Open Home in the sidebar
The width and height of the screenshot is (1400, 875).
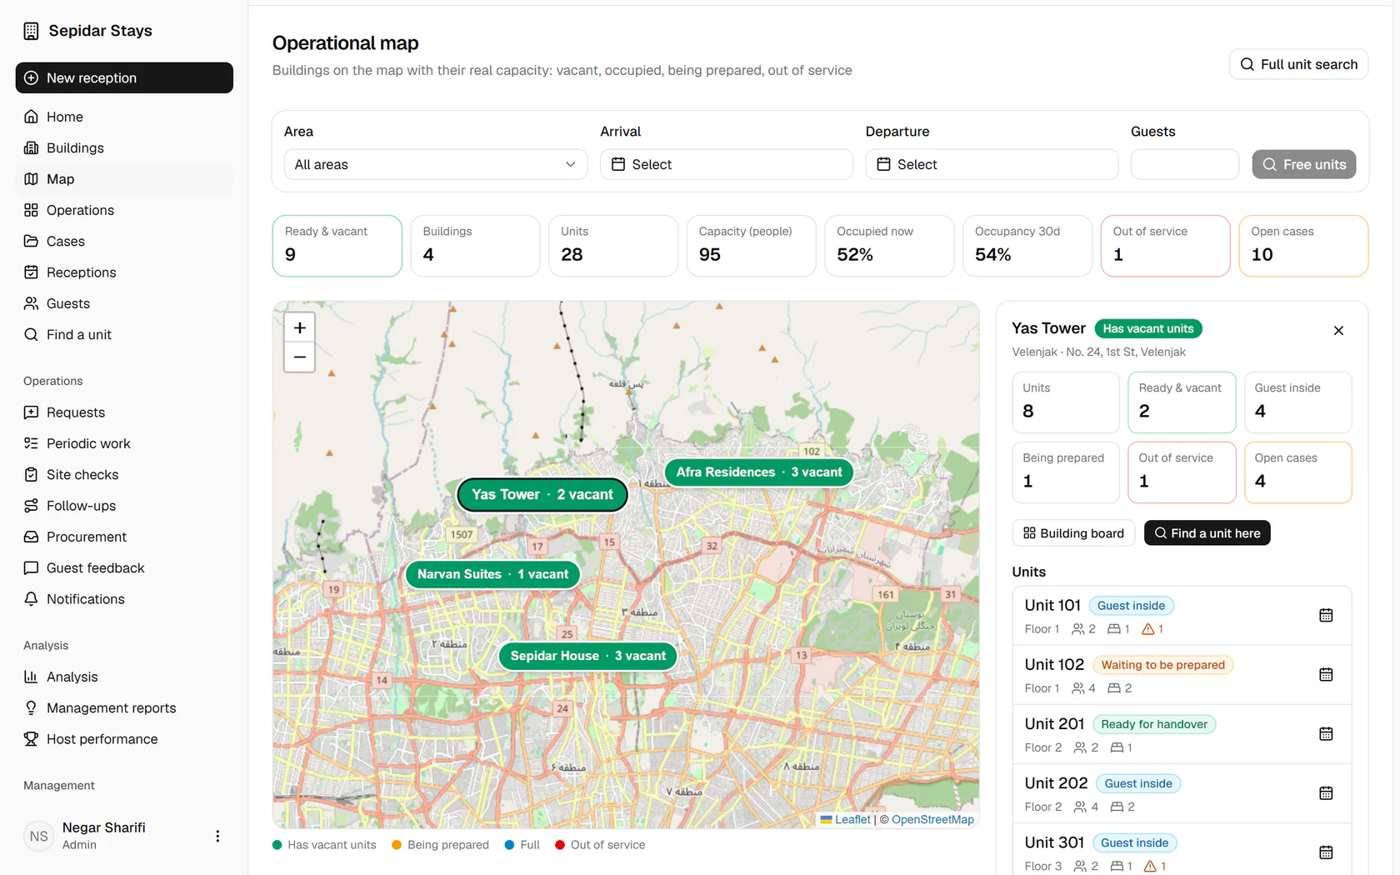coord(124,117)
